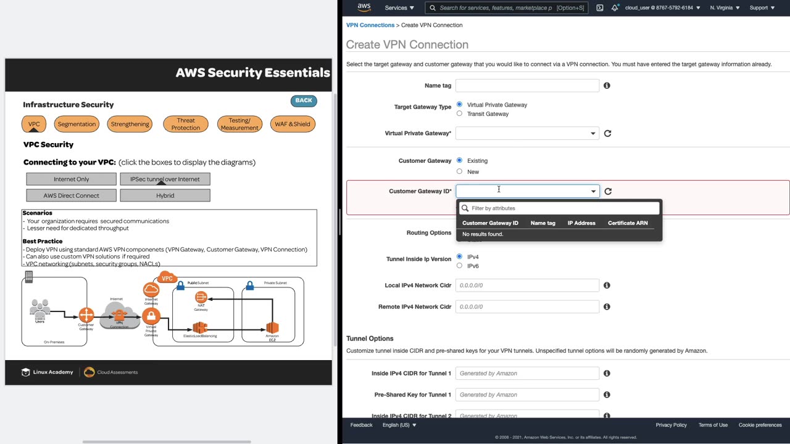Choose New customer gateway option

pos(459,171)
